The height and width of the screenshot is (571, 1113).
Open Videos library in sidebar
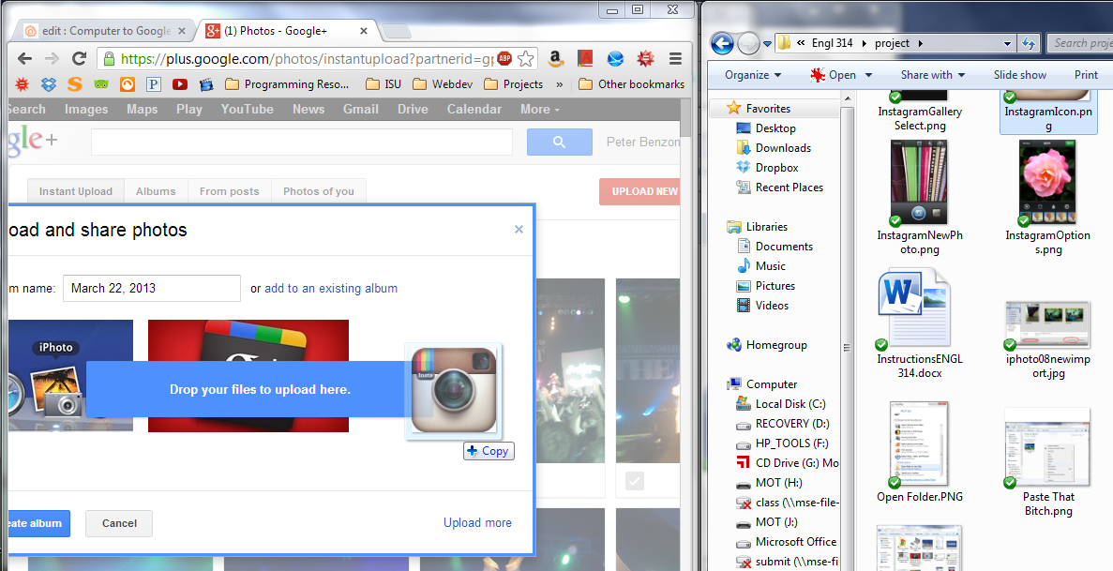coord(762,306)
